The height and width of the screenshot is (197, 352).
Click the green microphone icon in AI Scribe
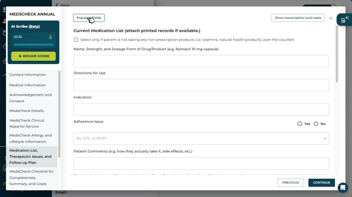[50, 37]
